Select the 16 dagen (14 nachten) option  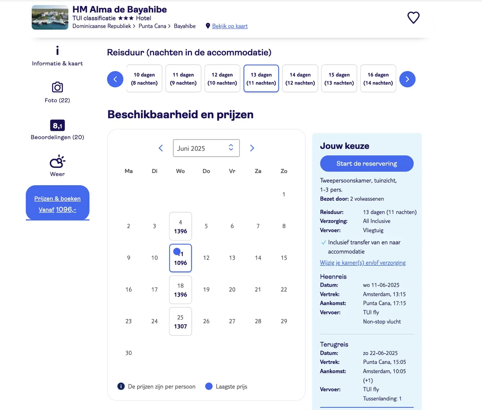pos(378,78)
